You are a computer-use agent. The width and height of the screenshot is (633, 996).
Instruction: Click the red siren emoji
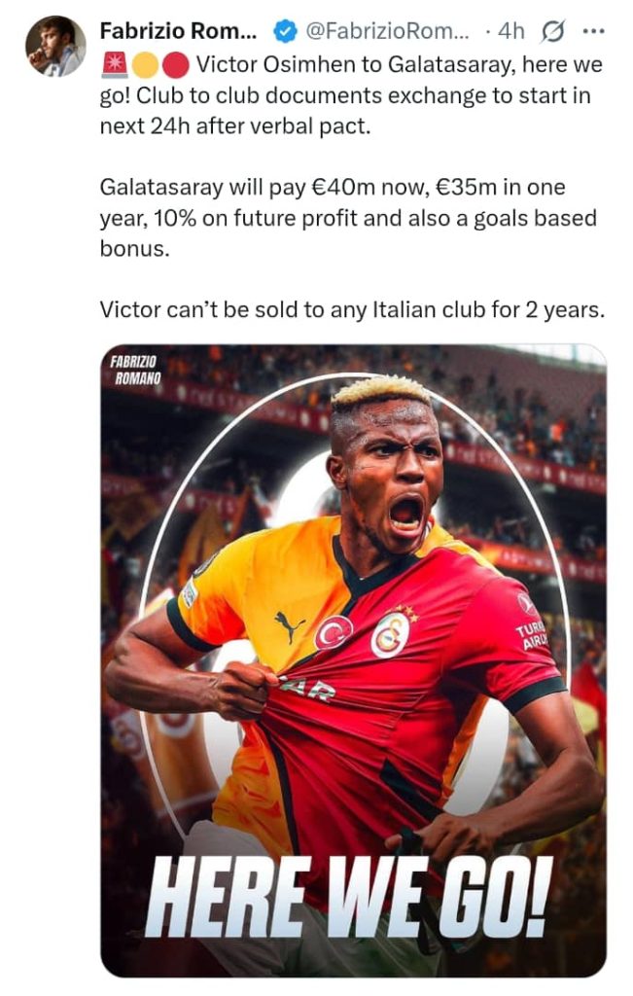click(x=115, y=65)
